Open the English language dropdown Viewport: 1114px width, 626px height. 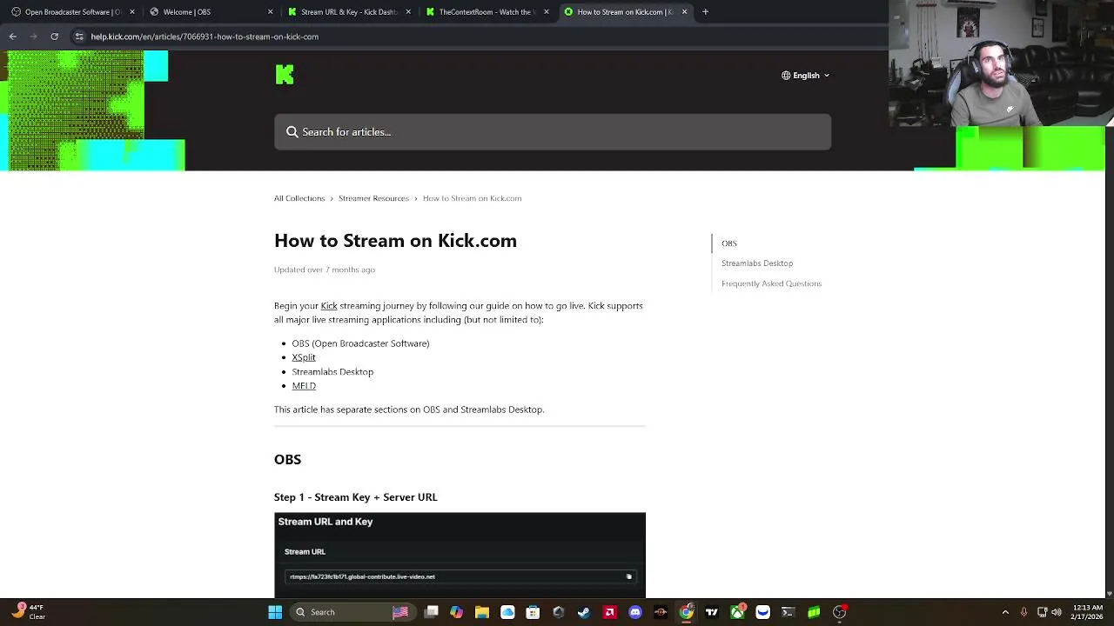[805, 76]
